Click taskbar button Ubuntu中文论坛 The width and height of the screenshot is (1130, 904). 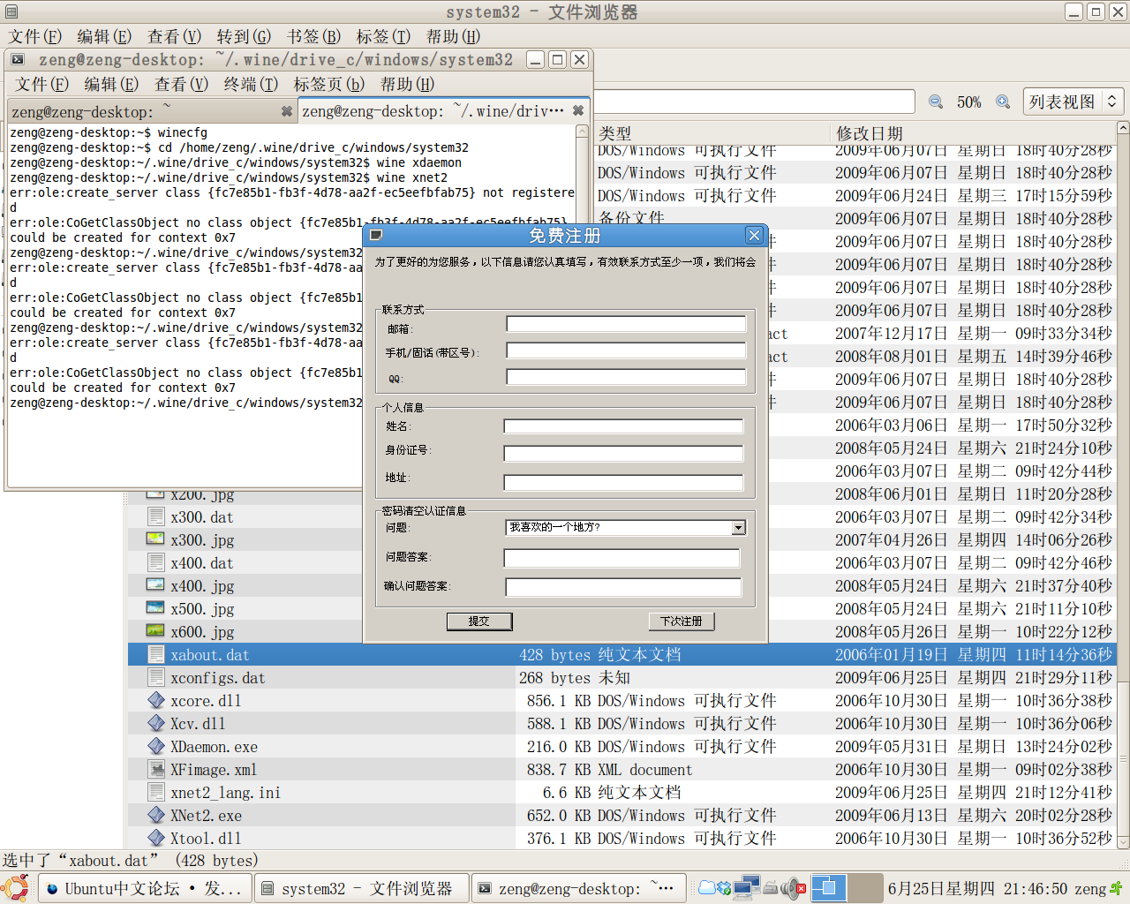[145, 888]
